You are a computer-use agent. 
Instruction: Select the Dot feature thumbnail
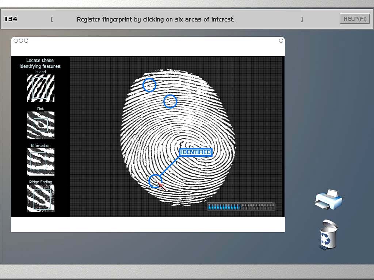point(41,125)
